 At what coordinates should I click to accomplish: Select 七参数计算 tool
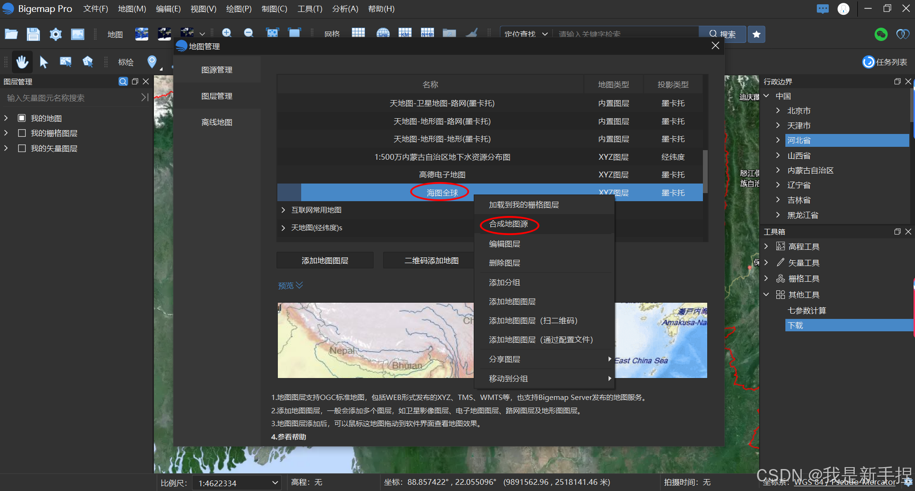pos(807,310)
